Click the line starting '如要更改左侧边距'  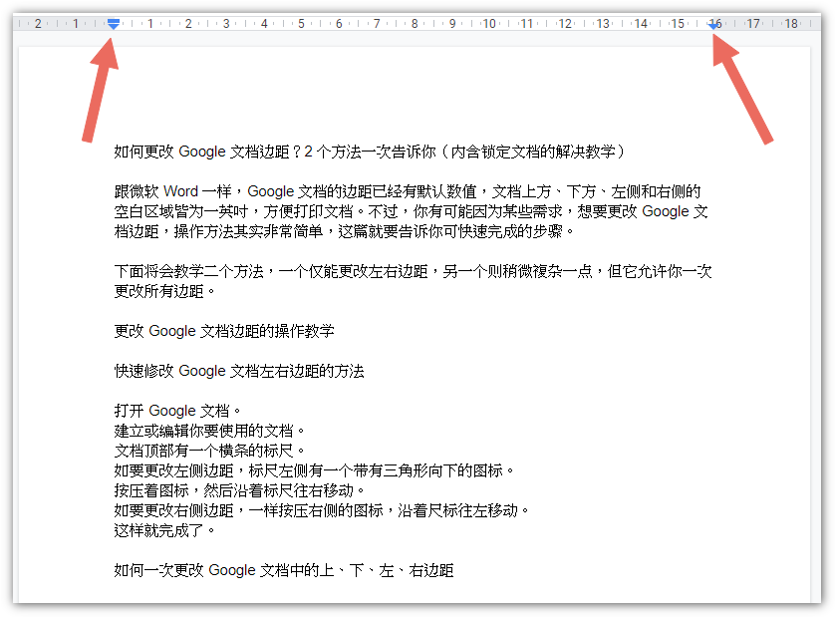tap(314, 470)
